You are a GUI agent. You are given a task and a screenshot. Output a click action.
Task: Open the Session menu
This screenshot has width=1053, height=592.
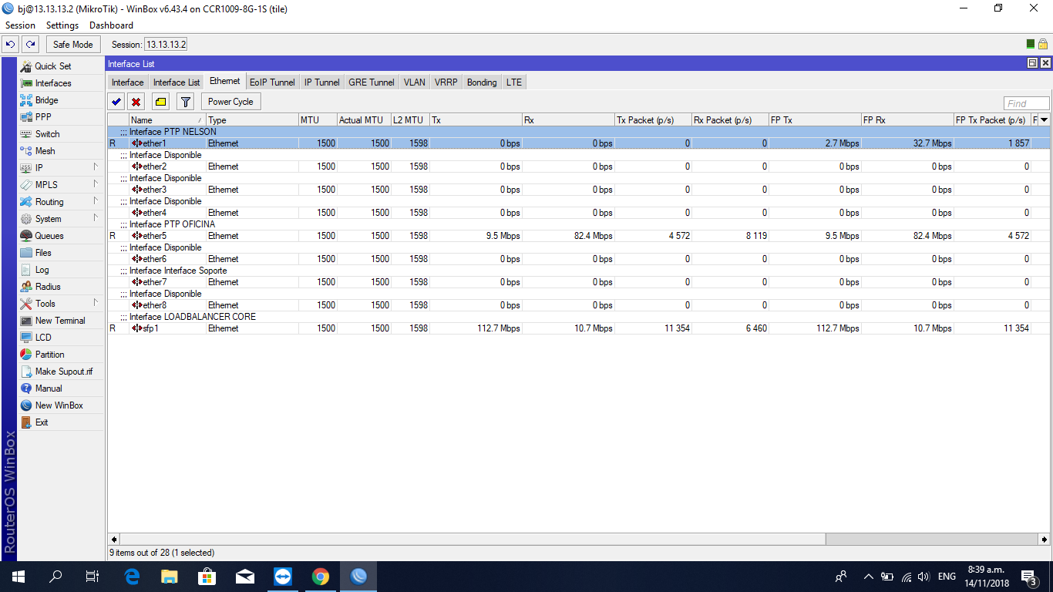coord(20,25)
